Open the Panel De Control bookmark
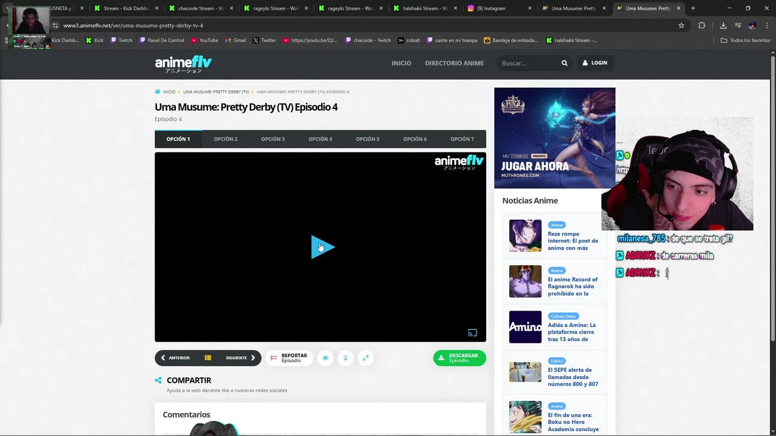Viewport: 776px width, 436px height. [x=161, y=41]
